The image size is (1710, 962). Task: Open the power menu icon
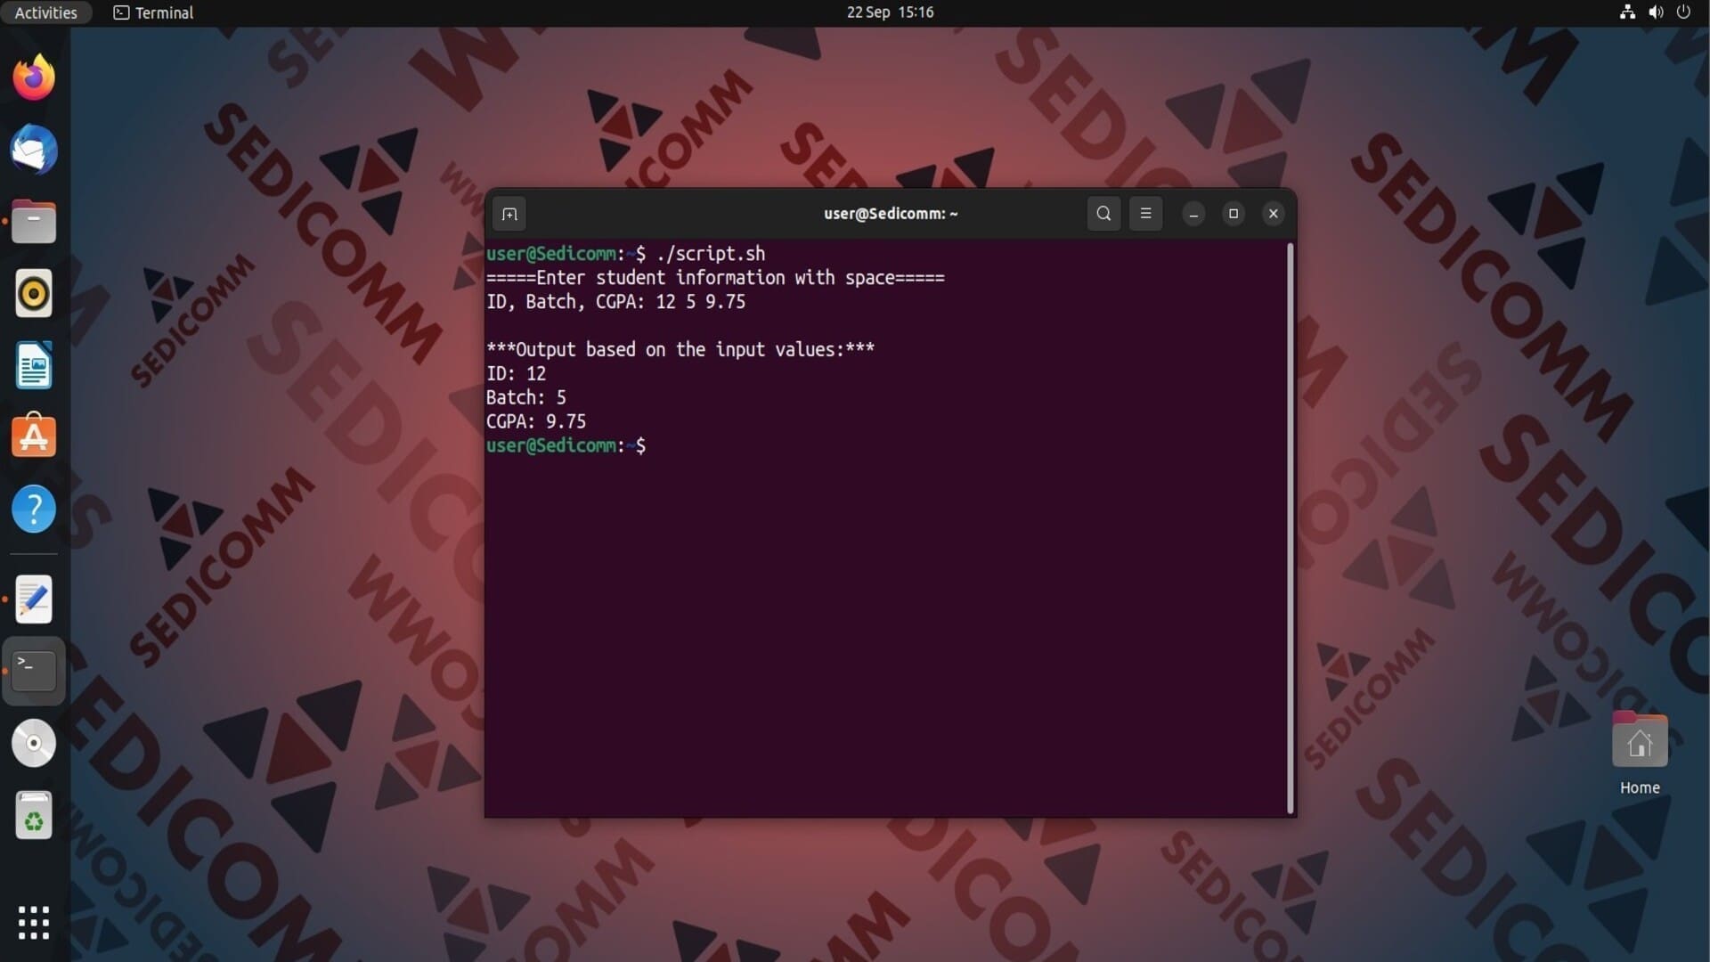[x=1683, y=12]
